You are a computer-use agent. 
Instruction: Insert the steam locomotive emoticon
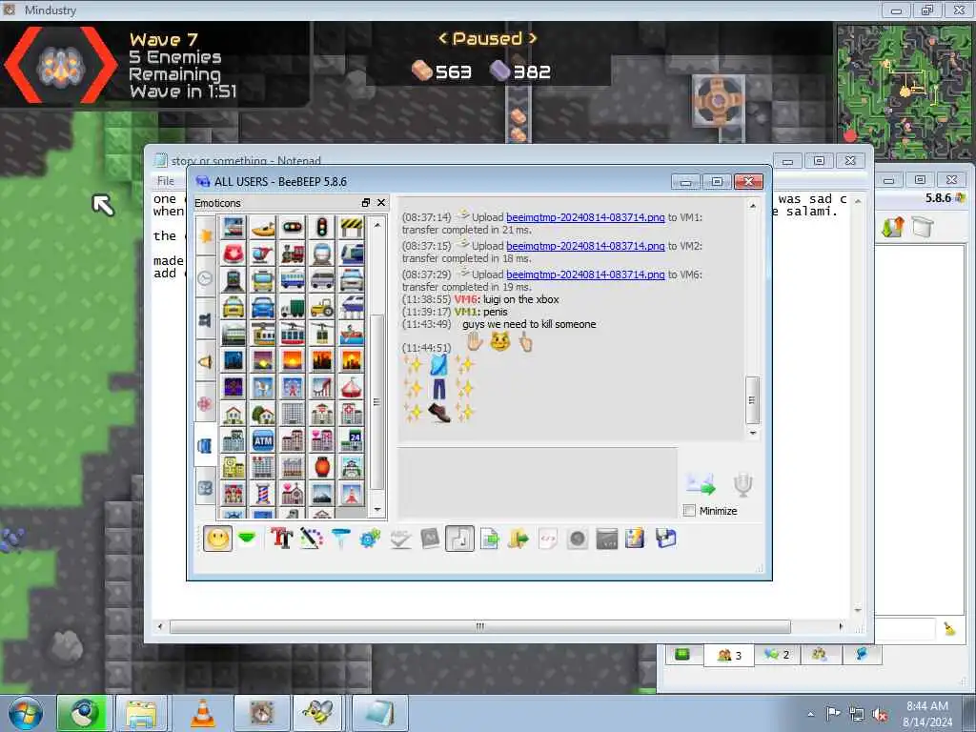(x=293, y=254)
